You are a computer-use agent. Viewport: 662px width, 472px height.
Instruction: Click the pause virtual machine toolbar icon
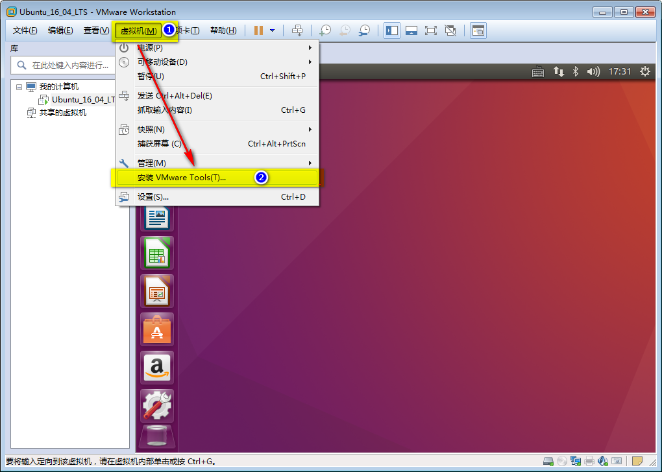[258, 30]
